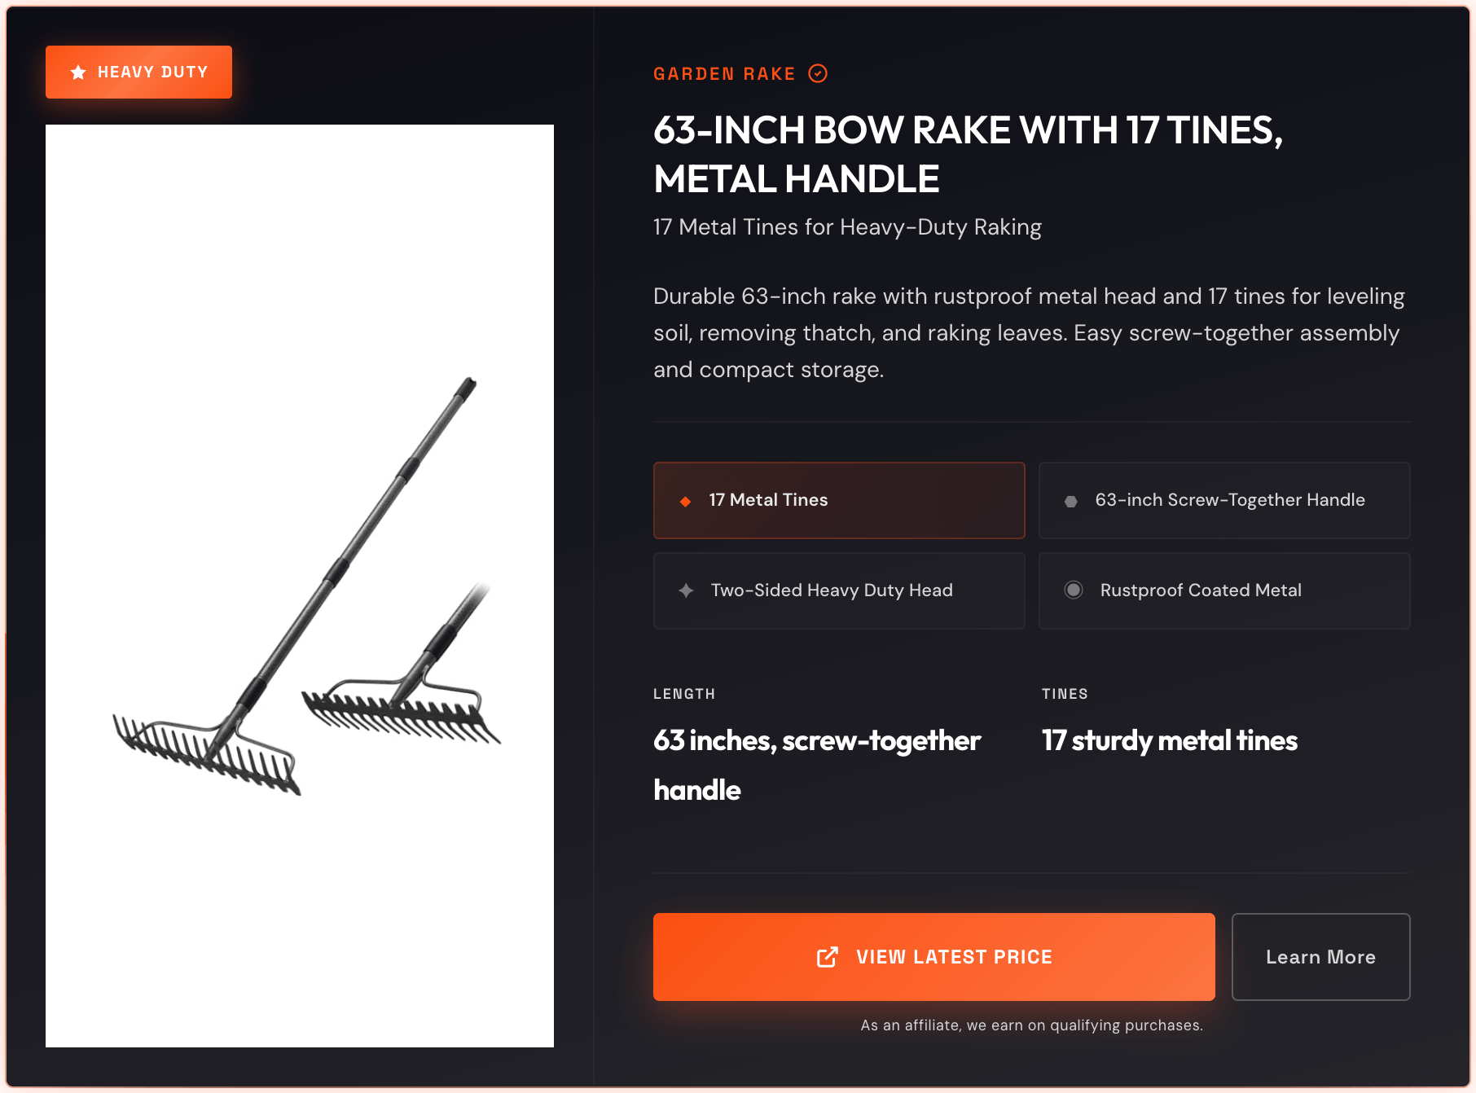The image size is (1476, 1093).
Task: Choose the 63-inch Screw-Together Handle feature label
Action: 1229,500
